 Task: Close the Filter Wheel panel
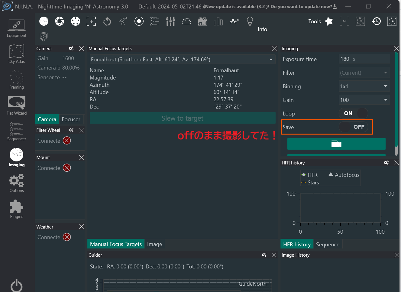(x=81, y=130)
